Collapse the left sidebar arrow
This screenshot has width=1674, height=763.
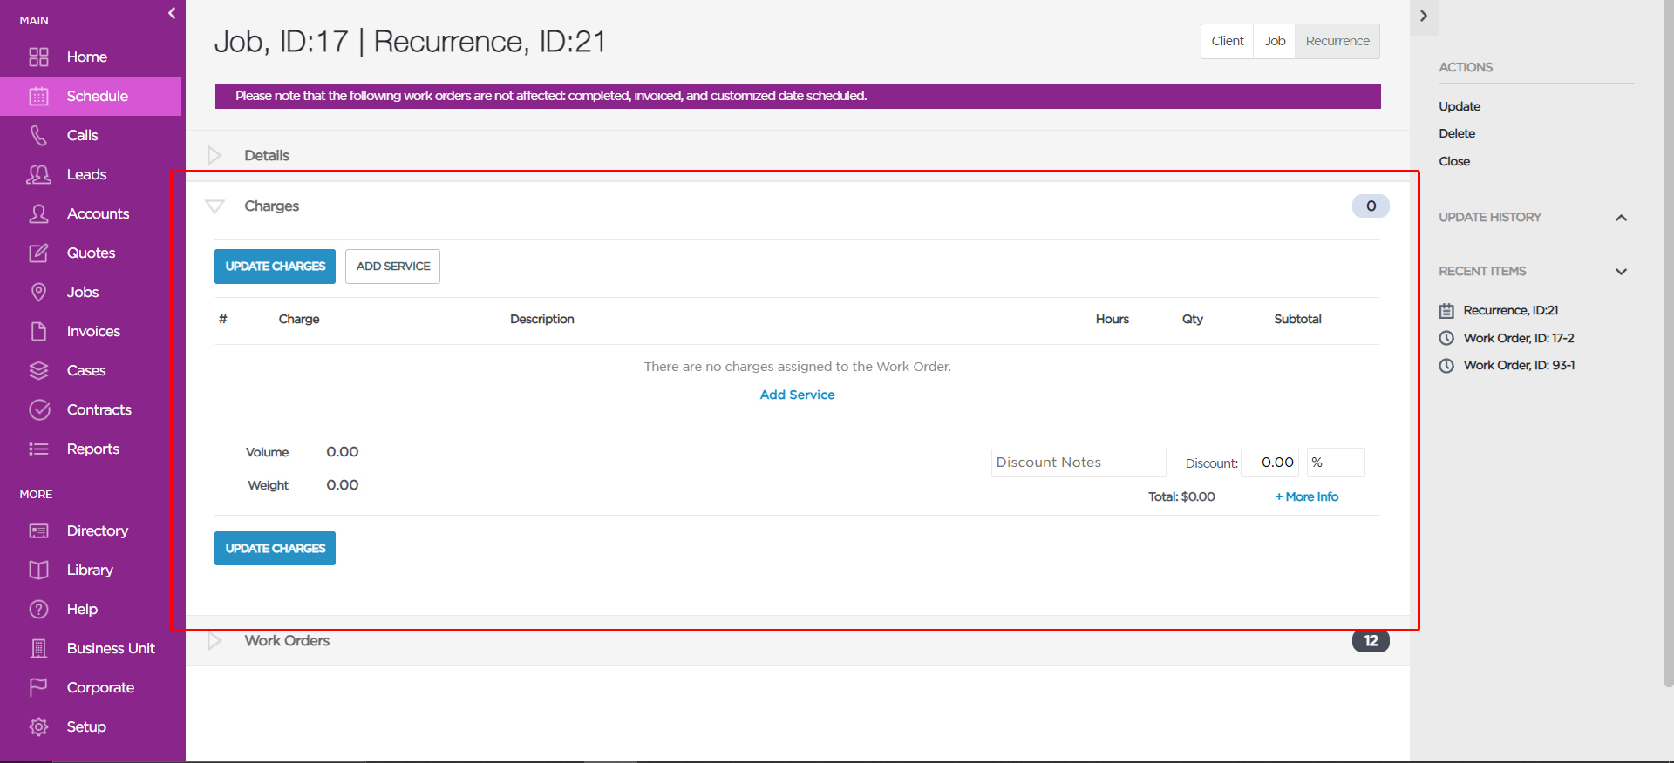[172, 13]
